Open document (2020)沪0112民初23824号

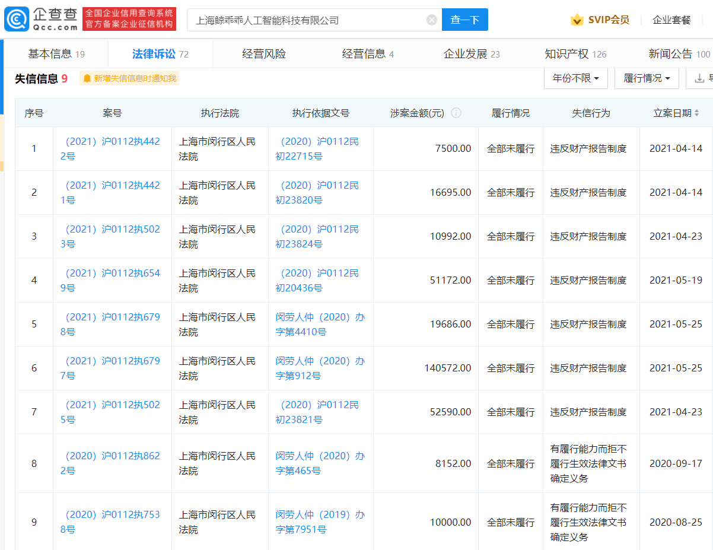[x=317, y=237]
